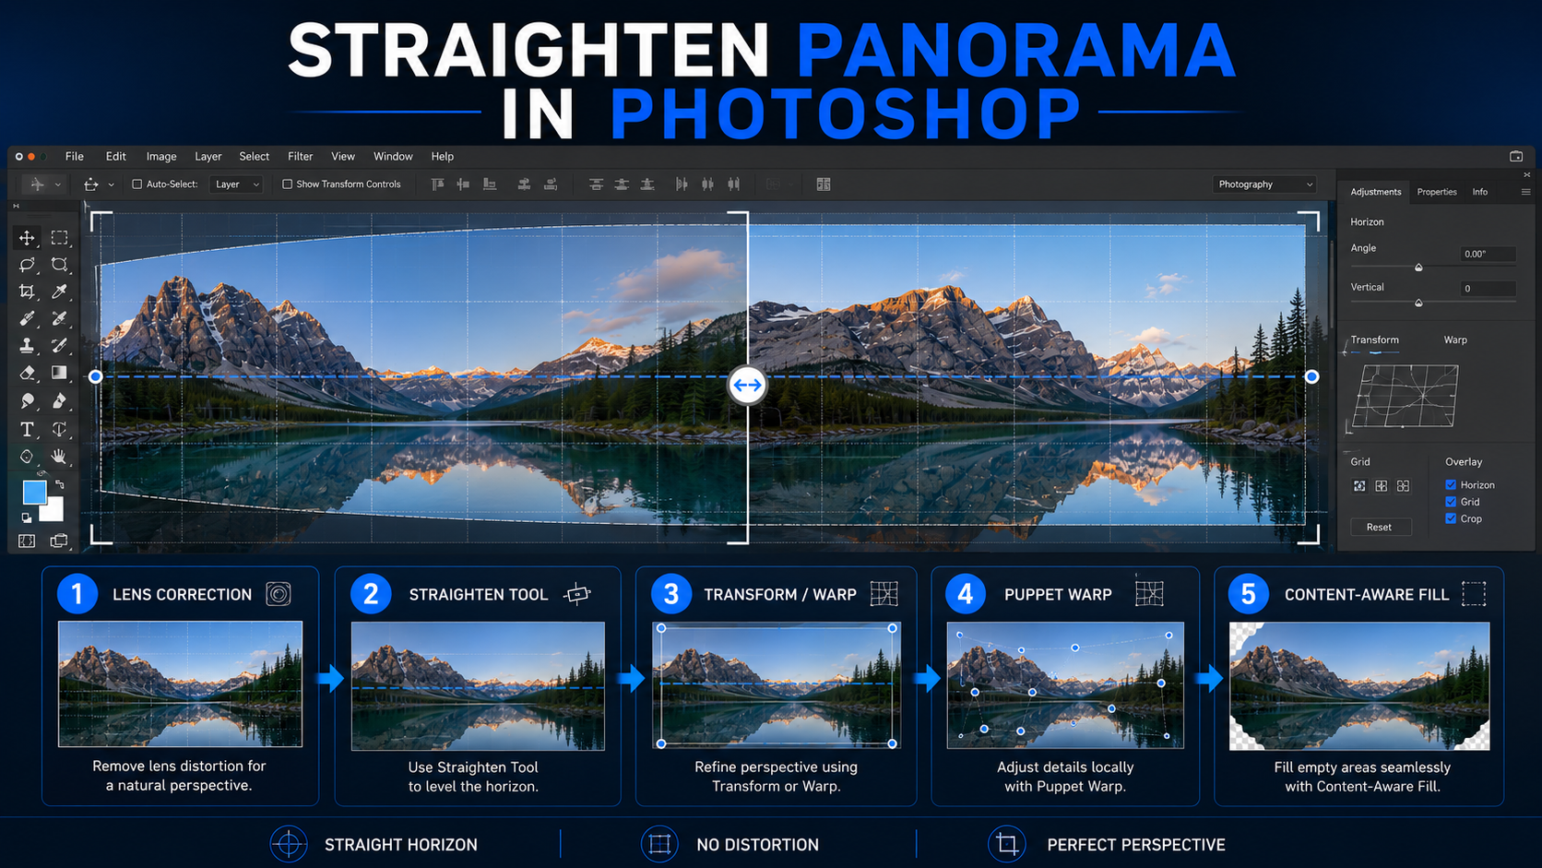Select the Gradient tool
Screen dimensions: 1542x868
pyautogui.click(x=59, y=373)
